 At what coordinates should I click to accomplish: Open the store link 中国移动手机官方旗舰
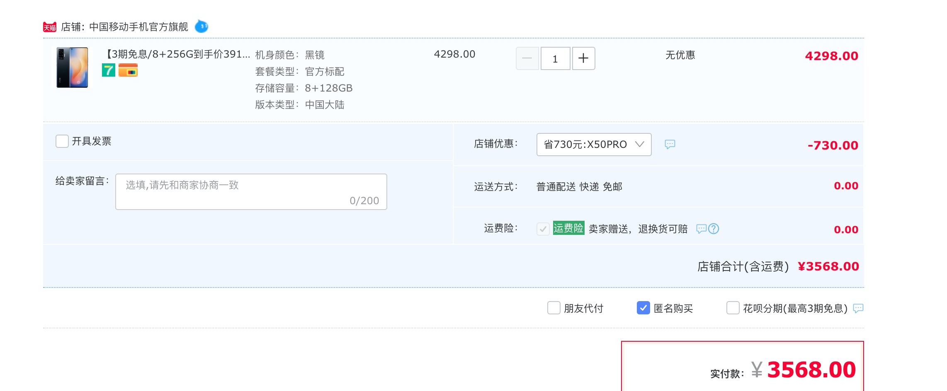138,27
